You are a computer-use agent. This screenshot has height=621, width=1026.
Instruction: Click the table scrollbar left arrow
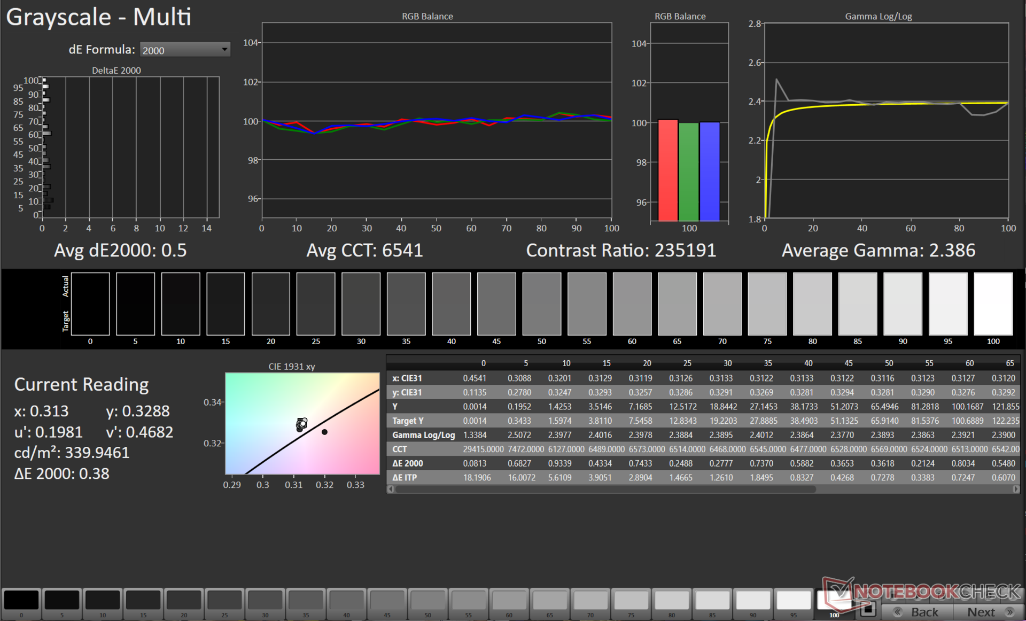click(x=391, y=489)
